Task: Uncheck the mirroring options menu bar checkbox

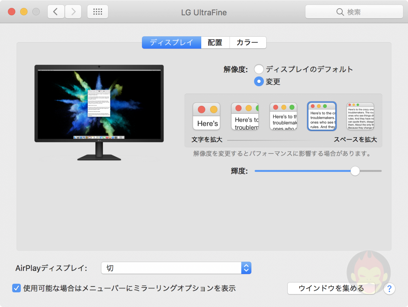Action: point(16,288)
